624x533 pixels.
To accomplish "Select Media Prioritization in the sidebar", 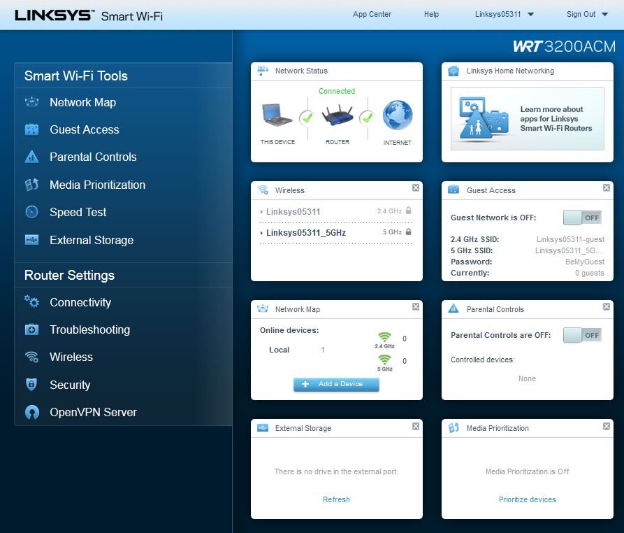I will (x=98, y=185).
